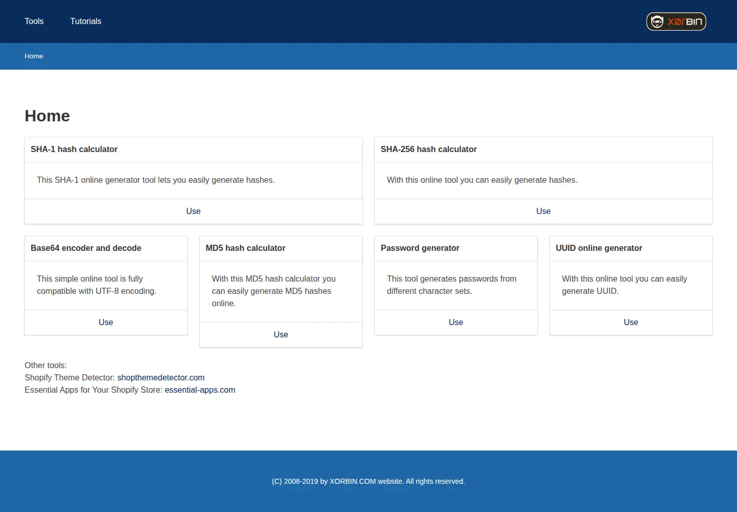737x512 pixels.
Task: Click Use under MD5 hash calculator
Action: (x=281, y=334)
